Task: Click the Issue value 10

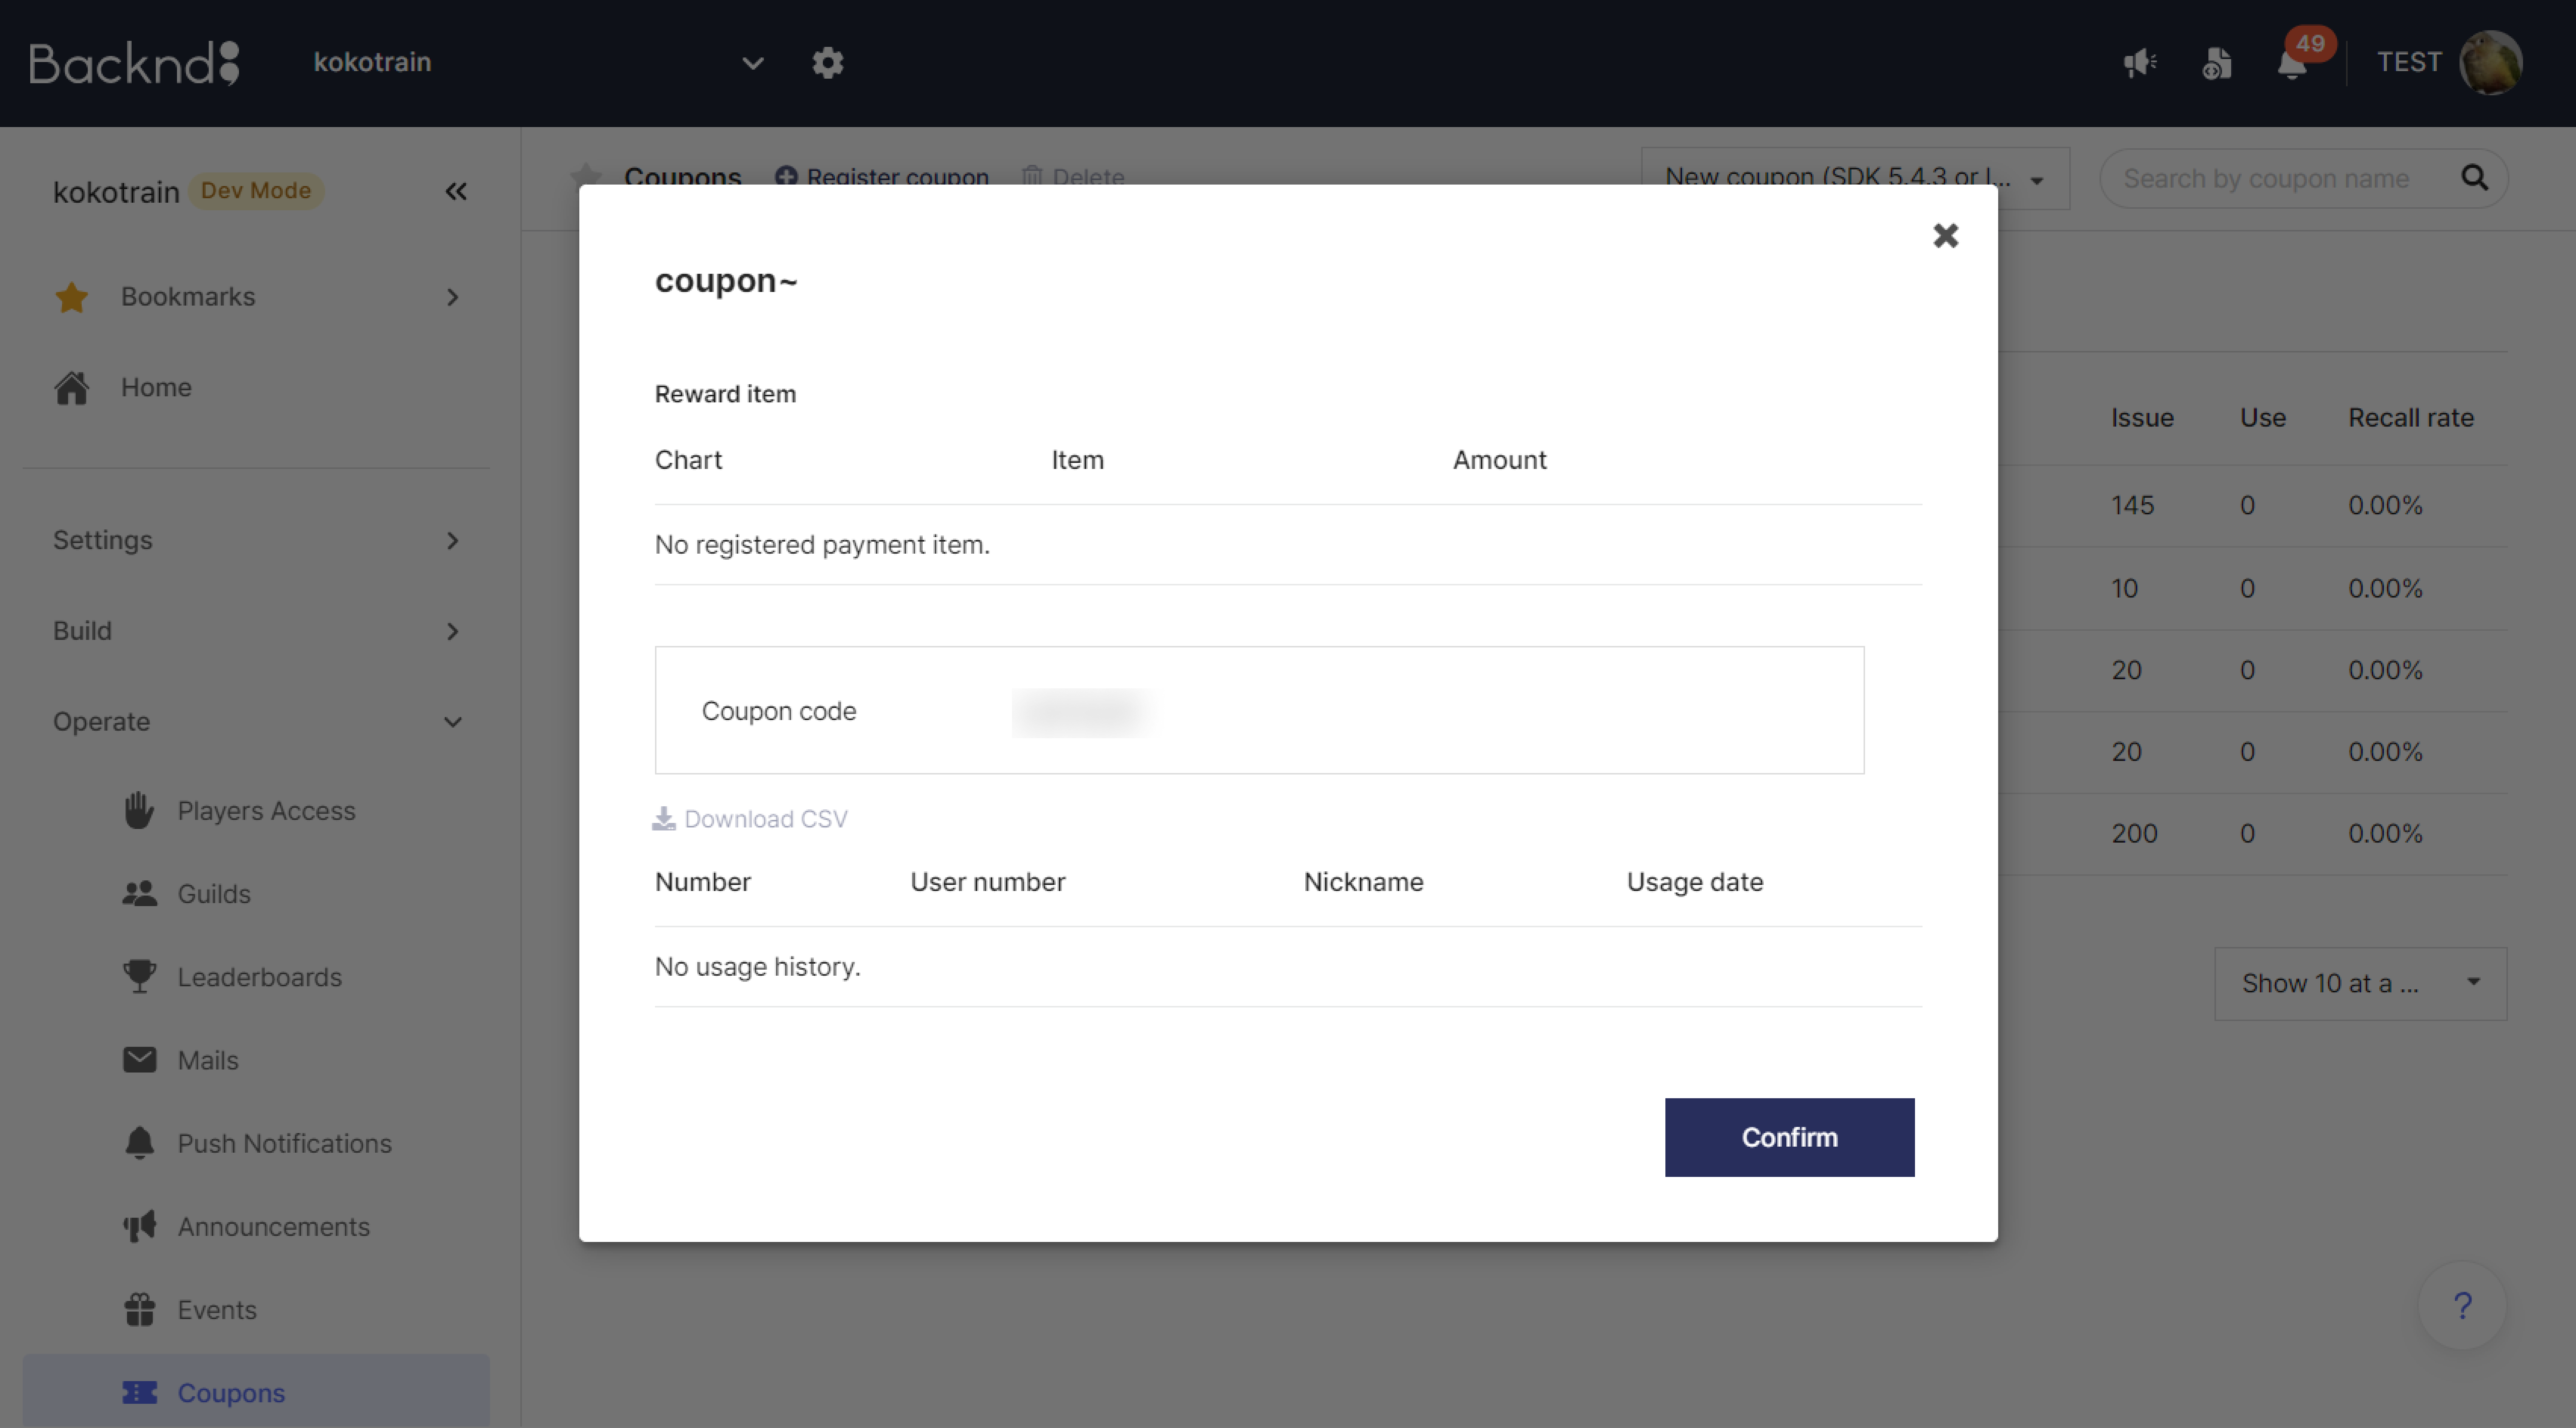Action: point(2124,588)
